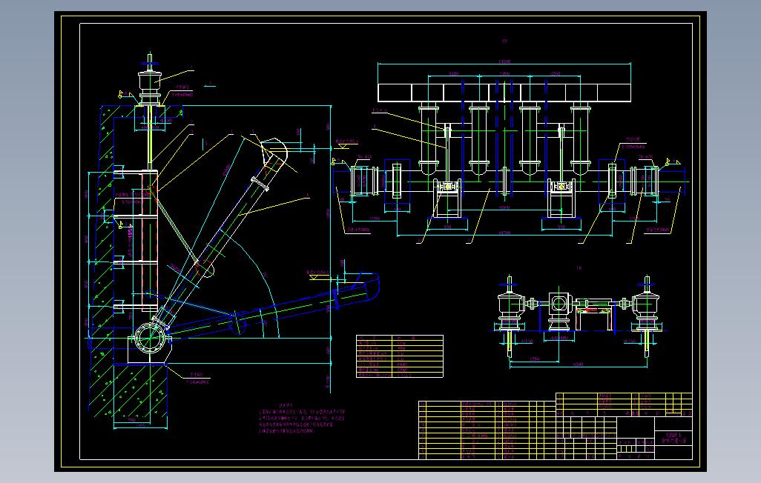Screen dimensions: 761x483
Task: Select the long horizontal beam in the plan view
Action: (505, 93)
